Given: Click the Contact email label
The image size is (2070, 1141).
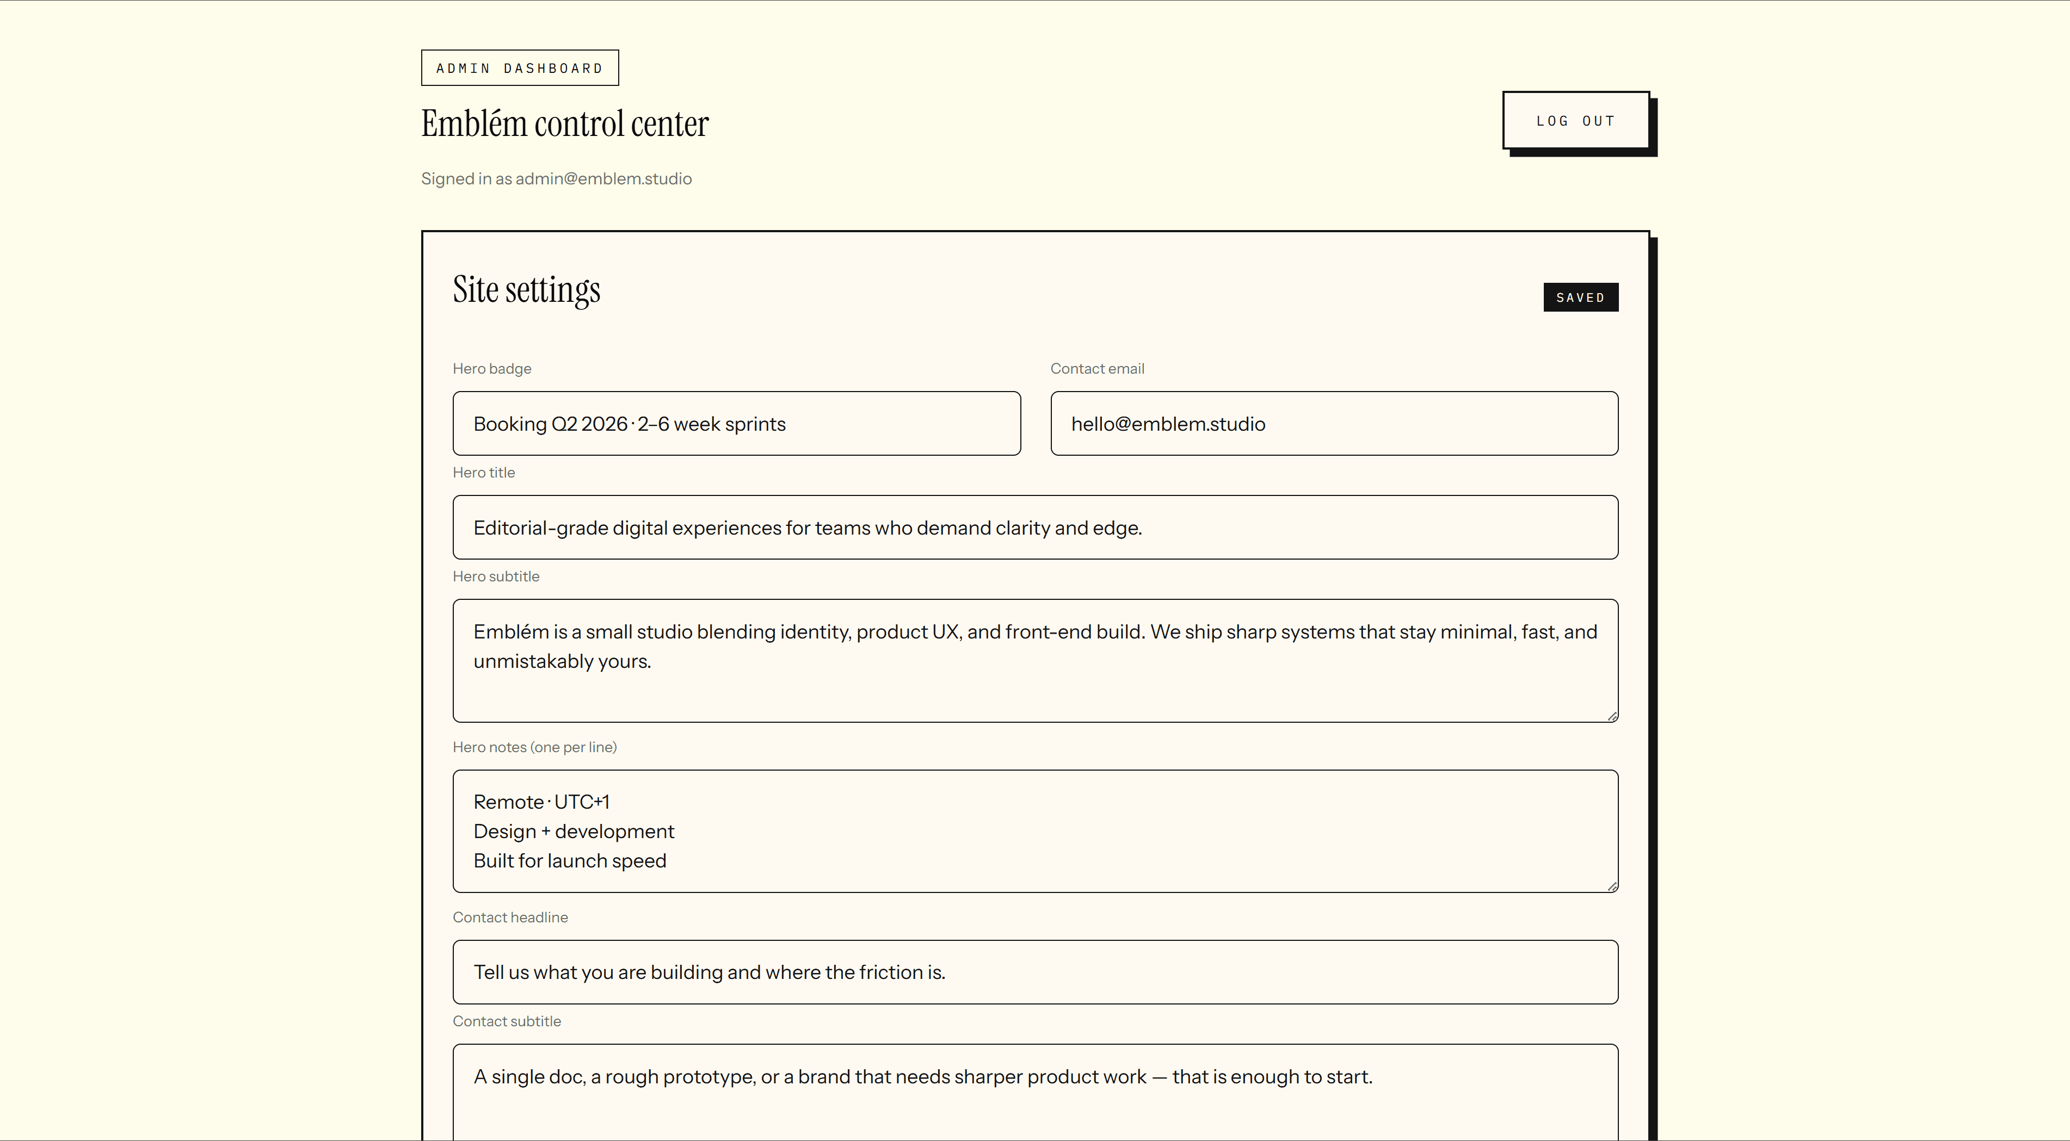Looking at the screenshot, I should click(1097, 368).
